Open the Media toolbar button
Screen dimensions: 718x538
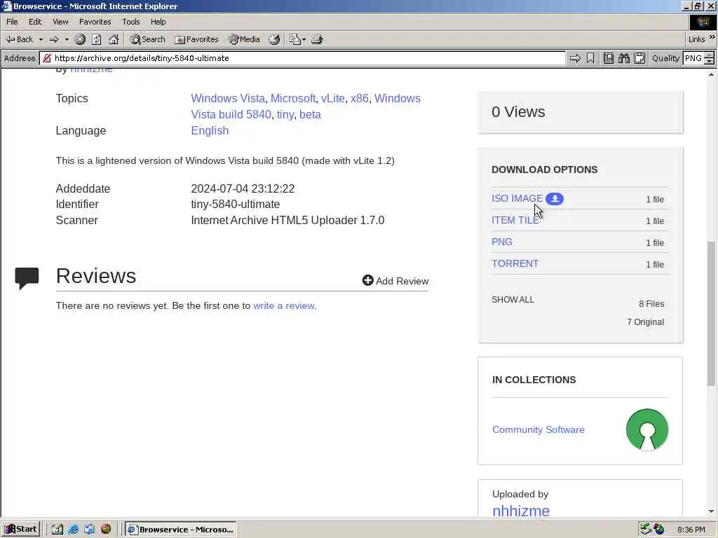click(244, 39)
